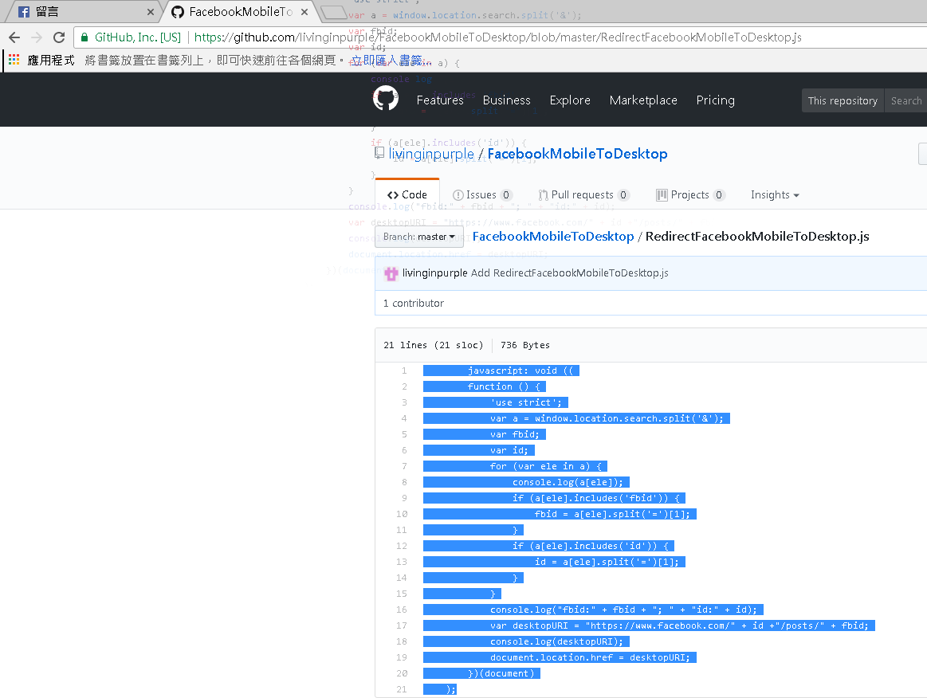Open the apps grid icon in bookmarks bar
Screen dimensions: 927x698
coord(14,60)
